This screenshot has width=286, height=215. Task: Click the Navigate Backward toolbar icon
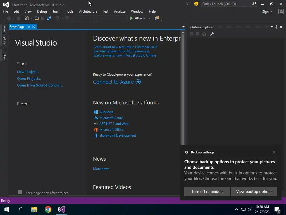9,18
